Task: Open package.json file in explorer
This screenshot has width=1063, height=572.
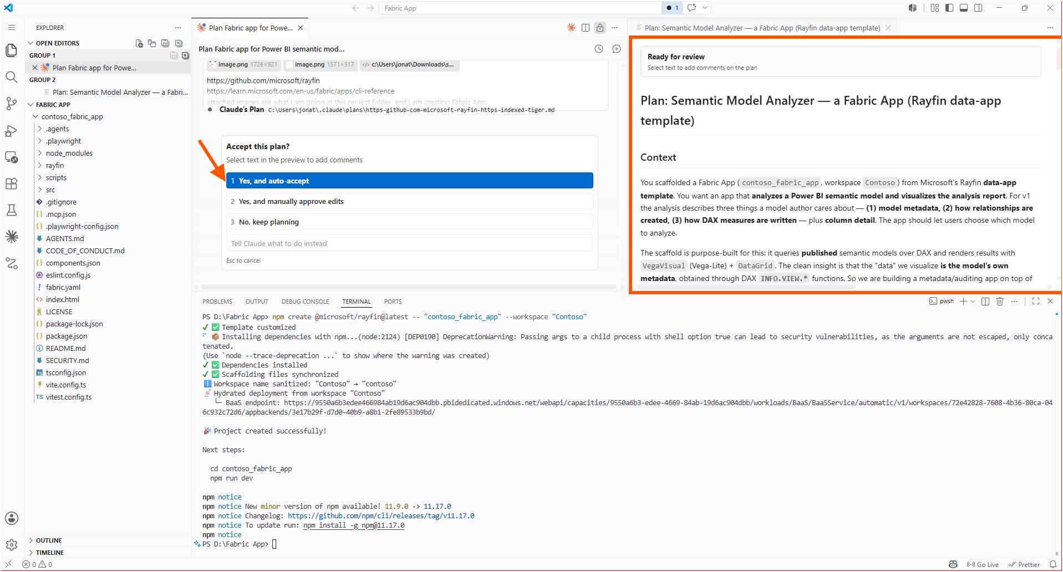Action: 67,336
